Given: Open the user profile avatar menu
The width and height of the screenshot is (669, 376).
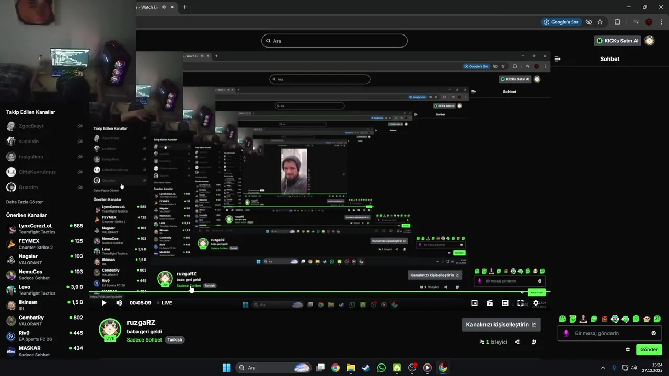Looking at the screenshot, I should point(650,41).
